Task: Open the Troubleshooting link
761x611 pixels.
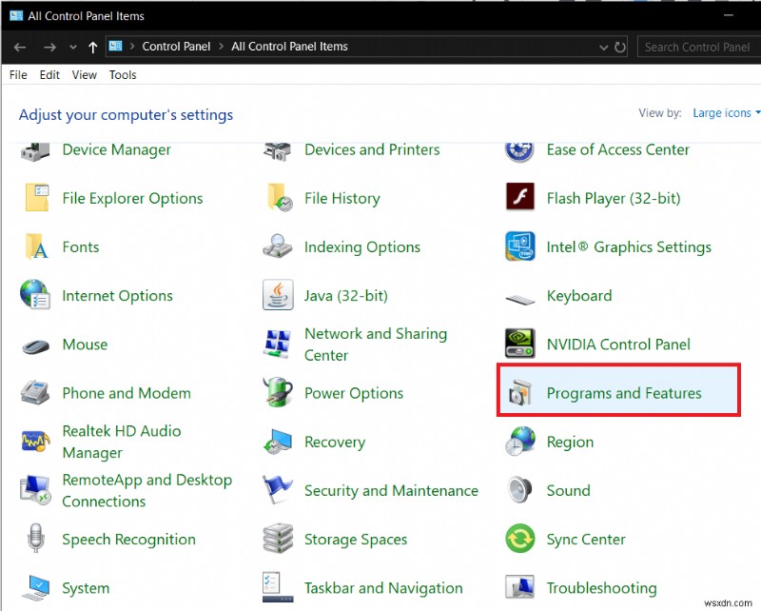Action: (x=601, y=588)
